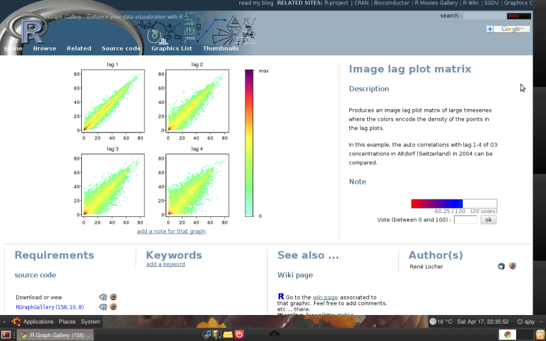Click the R logo in the header

tap(31, 30)
